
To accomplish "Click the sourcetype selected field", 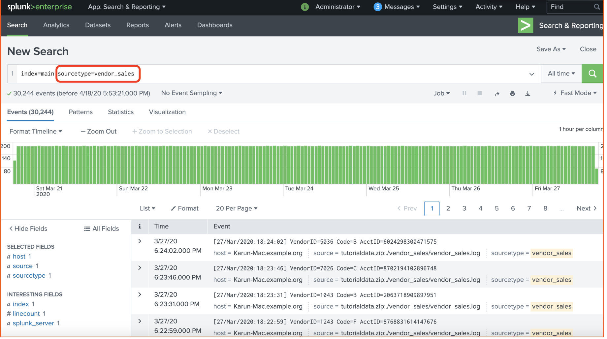I will 29,276.
